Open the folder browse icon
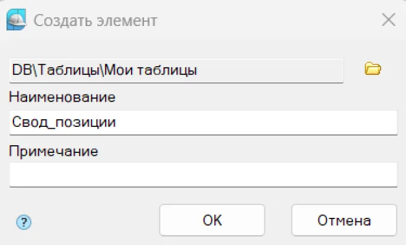This screenshot has height=245, width=406. coord(372,69)
